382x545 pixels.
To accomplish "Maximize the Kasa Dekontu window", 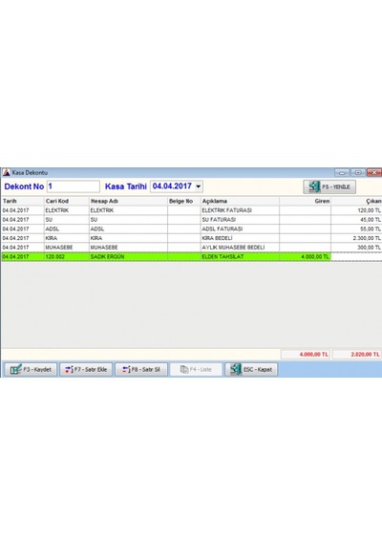I will 358,172.
